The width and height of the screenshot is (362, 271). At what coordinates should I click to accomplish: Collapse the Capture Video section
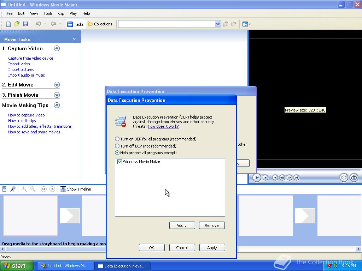[x=57, y=48]
